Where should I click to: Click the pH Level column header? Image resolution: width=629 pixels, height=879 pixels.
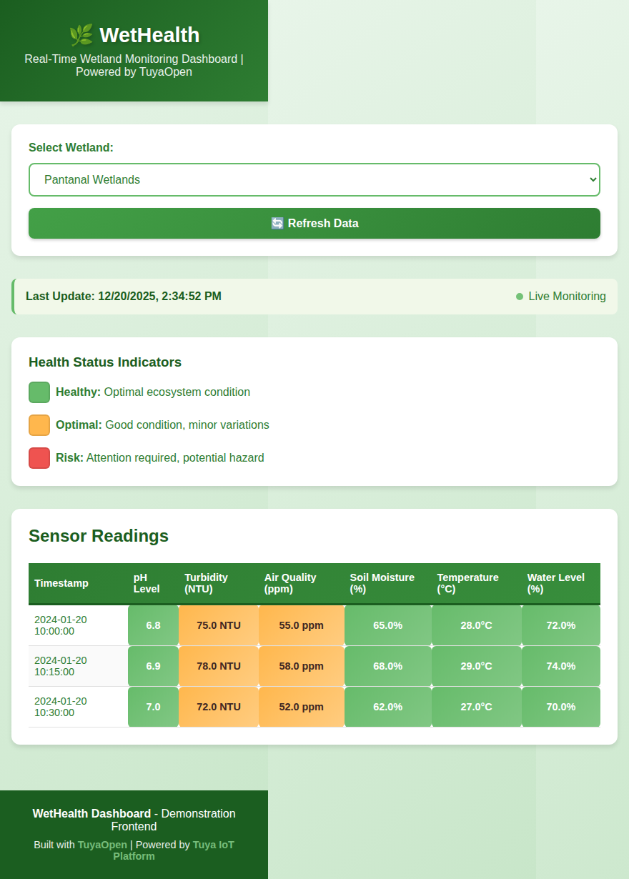153,583
